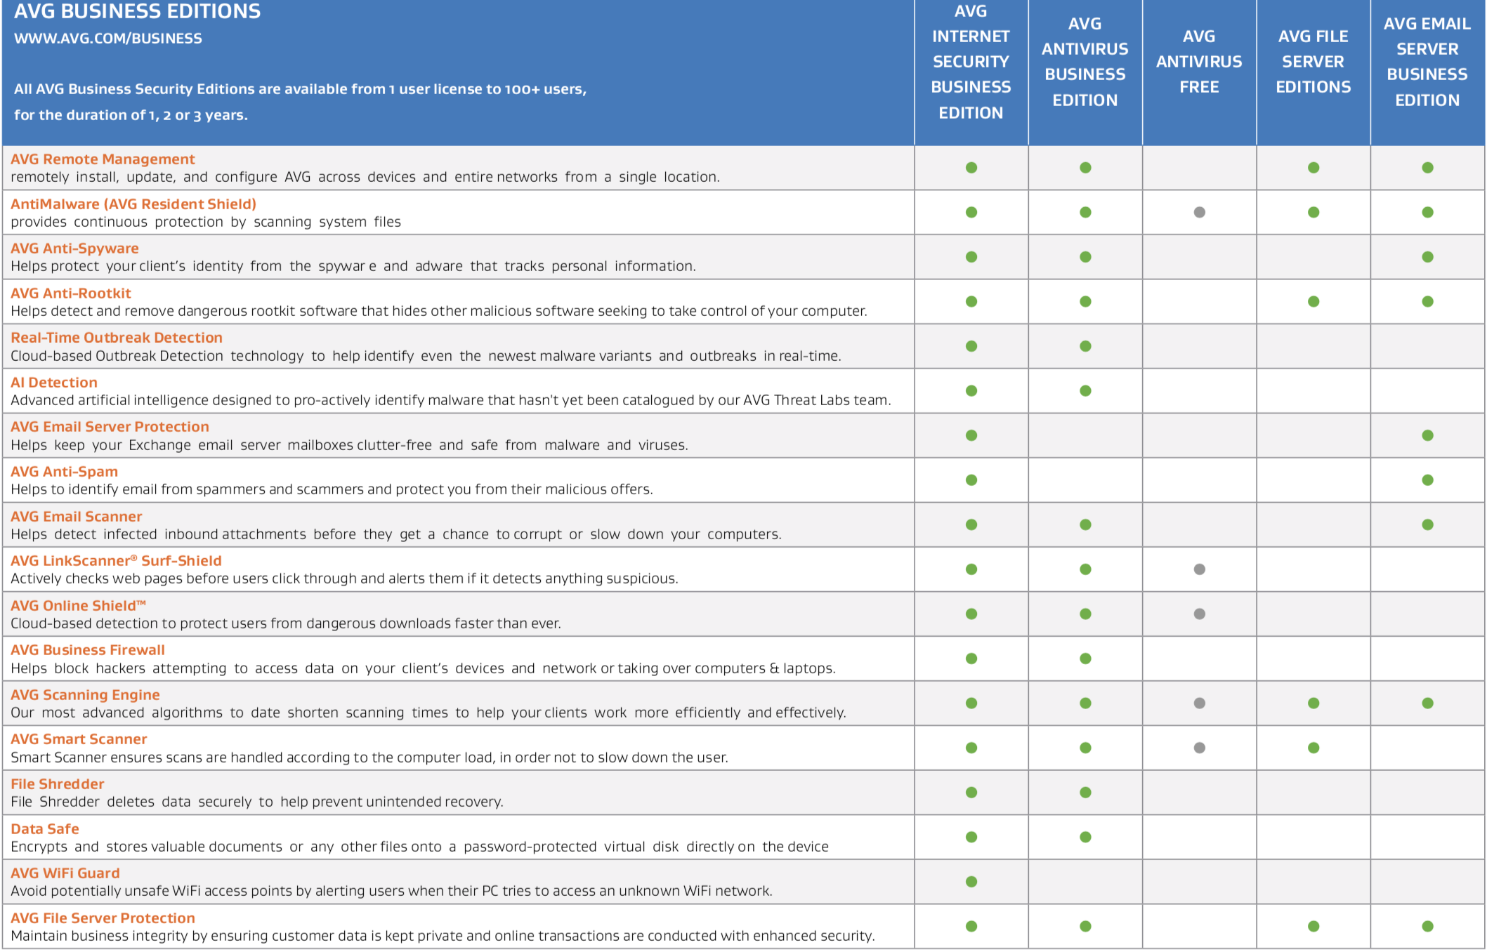1487x952 pixels.
Task: Click the AVG Email Server Protection heading
Action: click(110, 427)
